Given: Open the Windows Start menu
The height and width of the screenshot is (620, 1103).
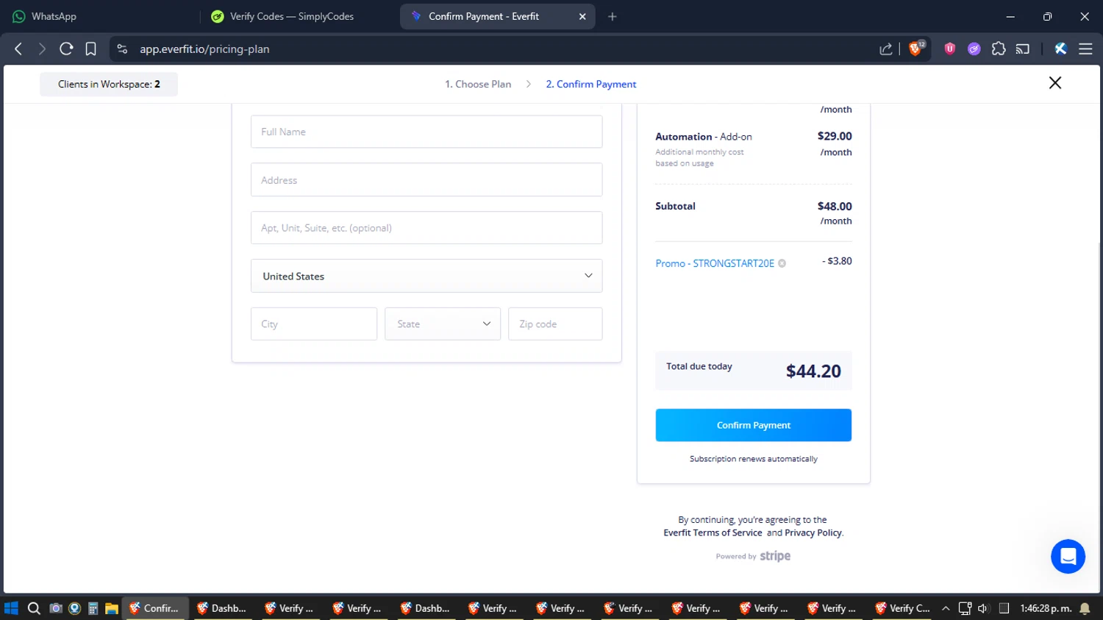Looking at the screenshot, I should coord(11,608).
